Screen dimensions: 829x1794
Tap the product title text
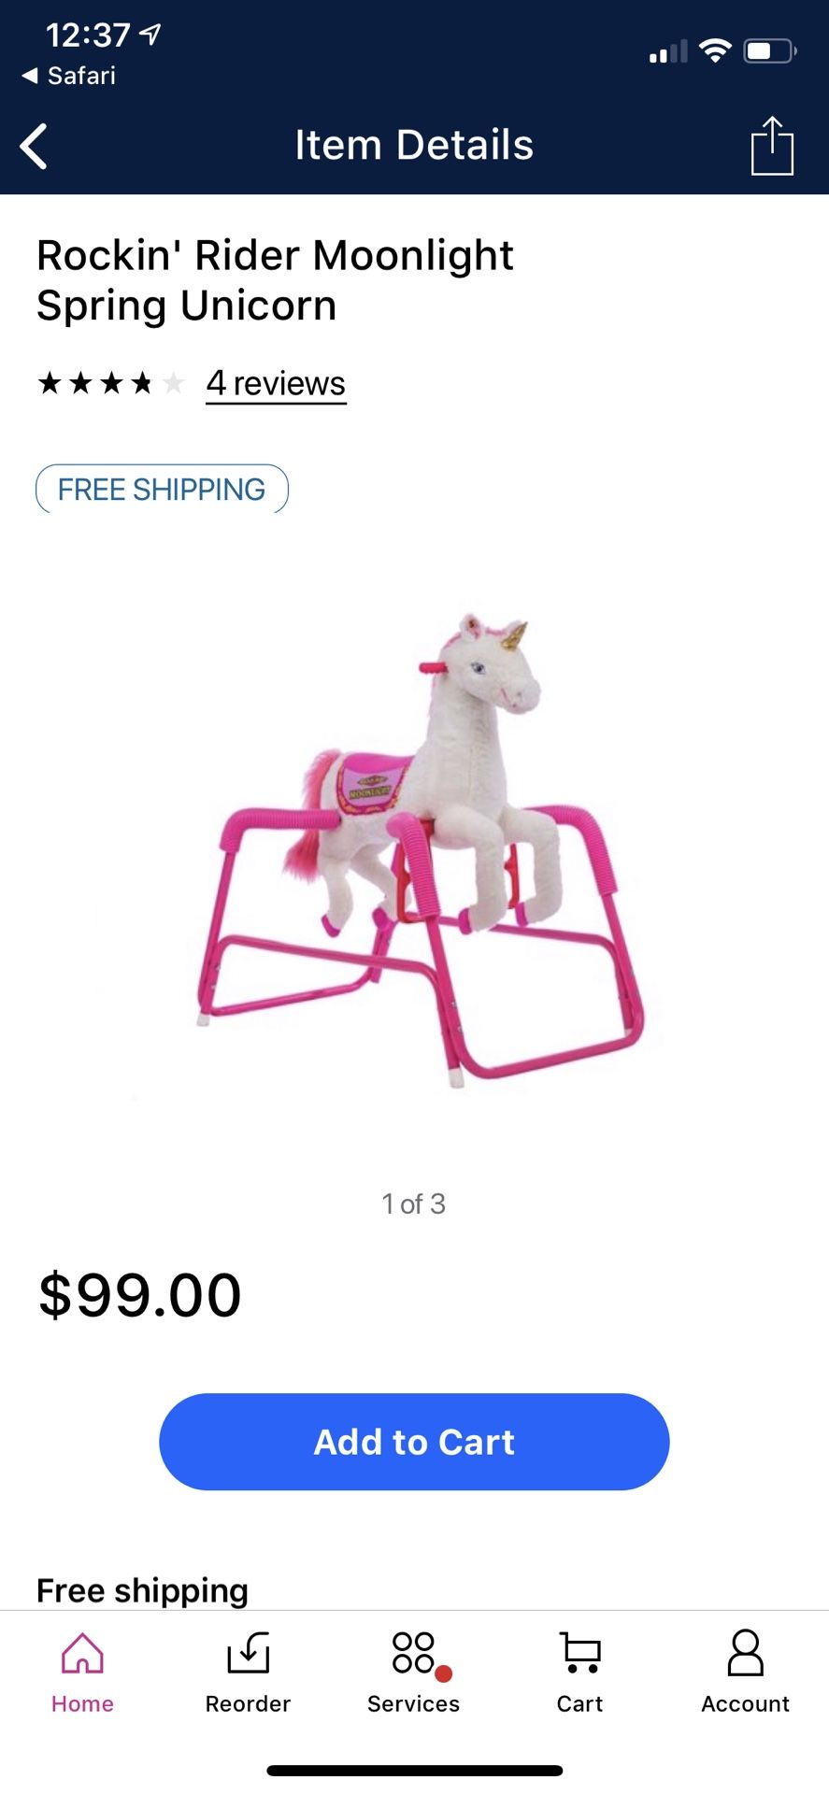pyautogui.click(x=276, y=280)
